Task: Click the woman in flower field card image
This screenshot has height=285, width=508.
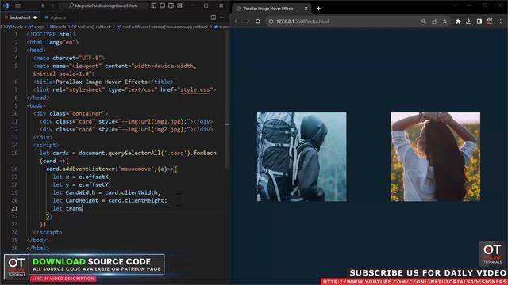Action: click(x=436, y=157)
